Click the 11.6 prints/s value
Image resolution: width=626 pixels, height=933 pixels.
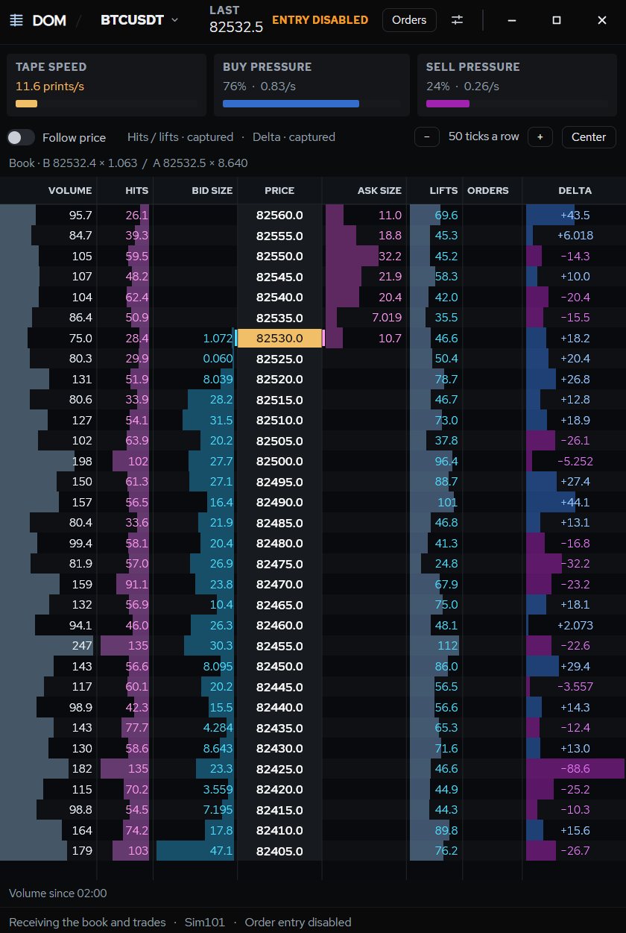click(x=50, y=87)
